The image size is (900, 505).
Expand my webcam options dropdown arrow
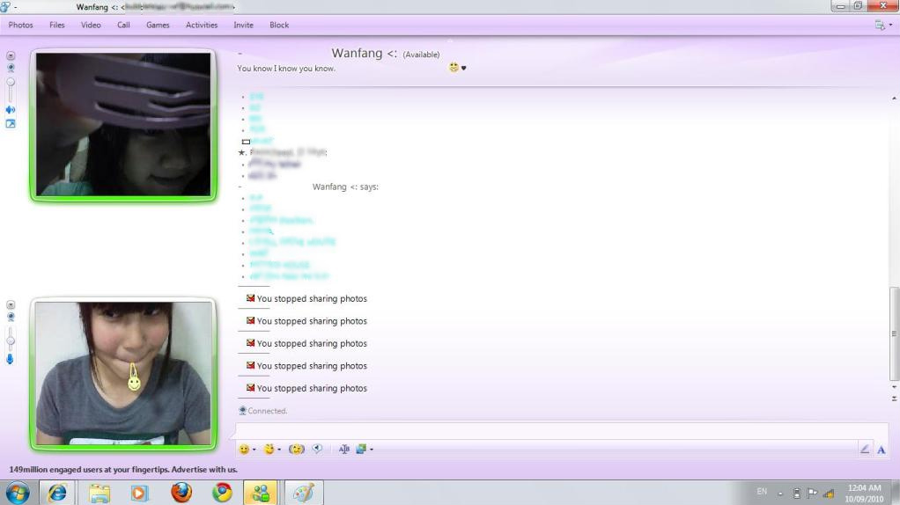[11, 305]
